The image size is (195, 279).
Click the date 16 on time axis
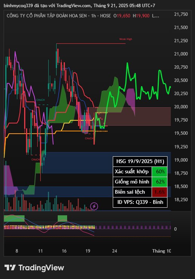pyautogui.click(x=64, y=251)
